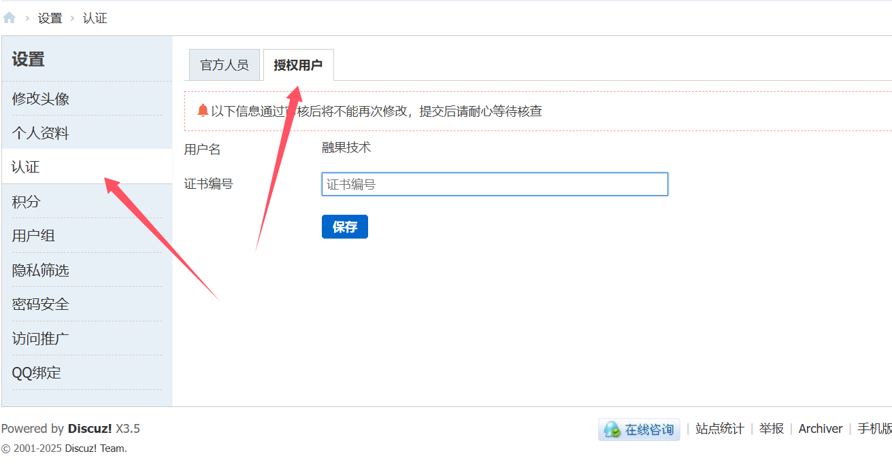
Task: Go to 用户组 settings page
Action: point(33,236)
